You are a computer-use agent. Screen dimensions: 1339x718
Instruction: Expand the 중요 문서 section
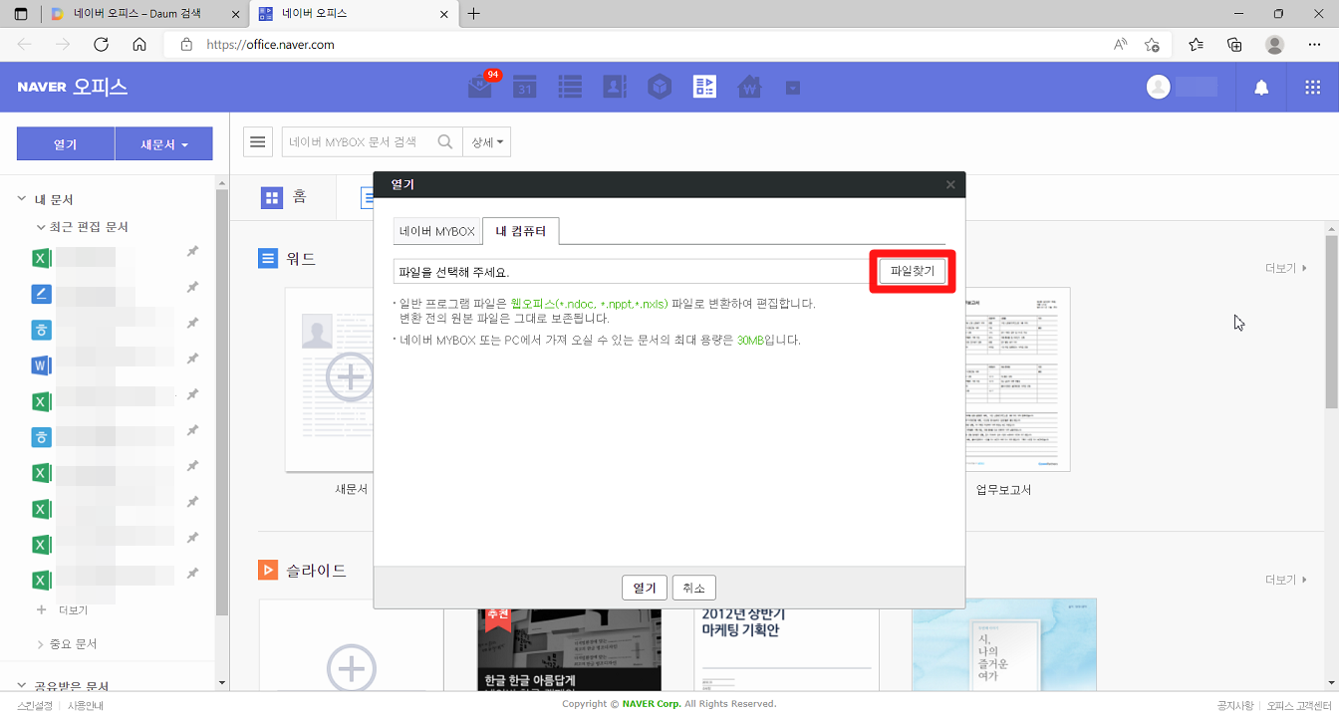point(41,644)
